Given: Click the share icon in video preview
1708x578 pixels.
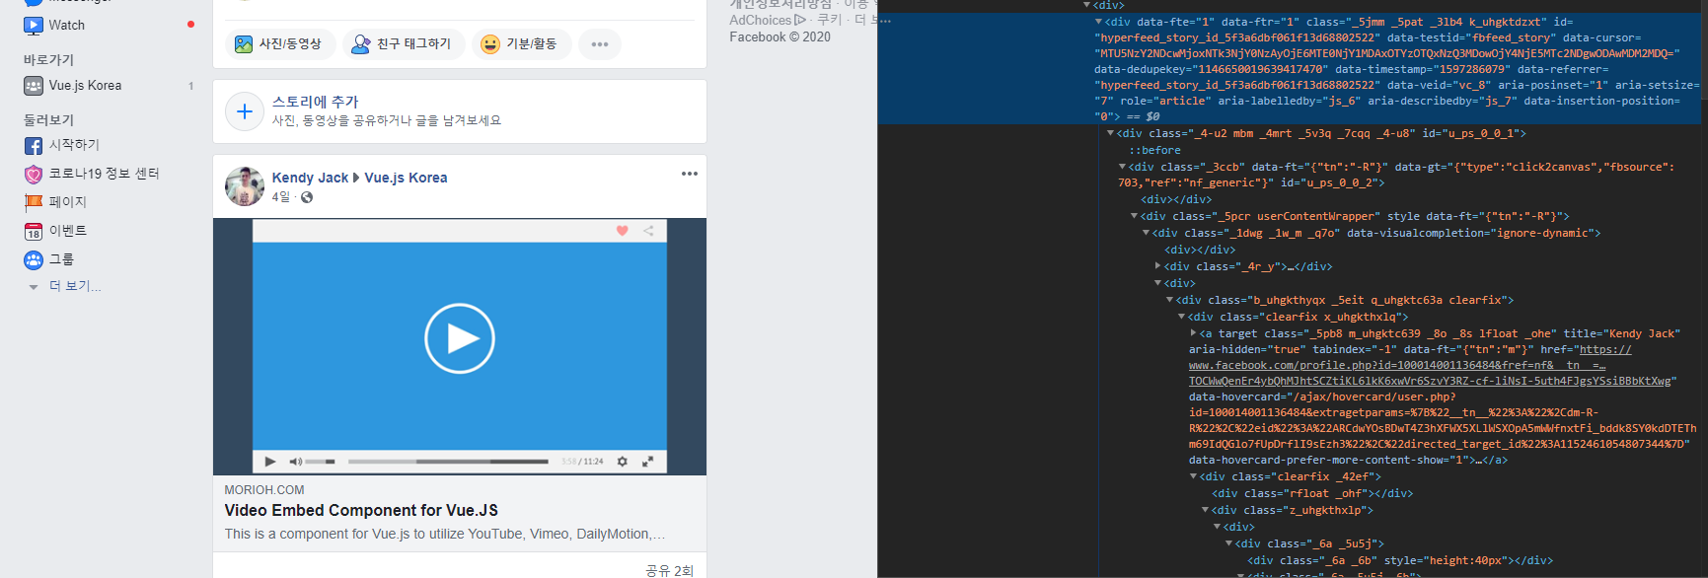Looking at the screenshot, I should [648, 231].
